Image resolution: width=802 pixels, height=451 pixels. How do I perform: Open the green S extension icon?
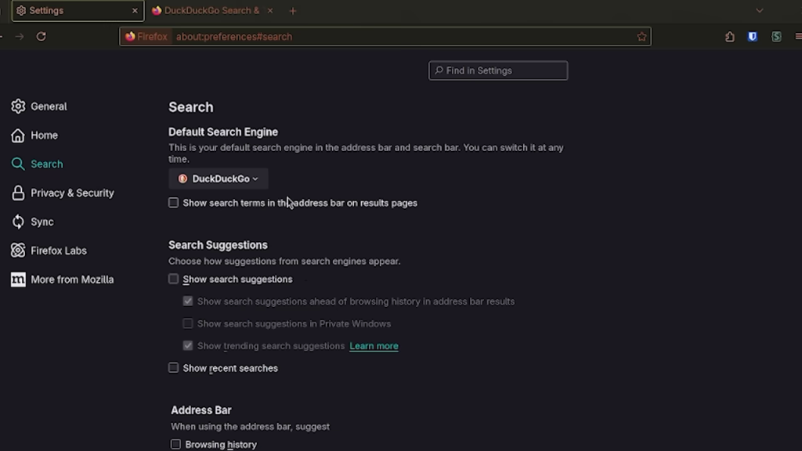[x=776, y=36]
